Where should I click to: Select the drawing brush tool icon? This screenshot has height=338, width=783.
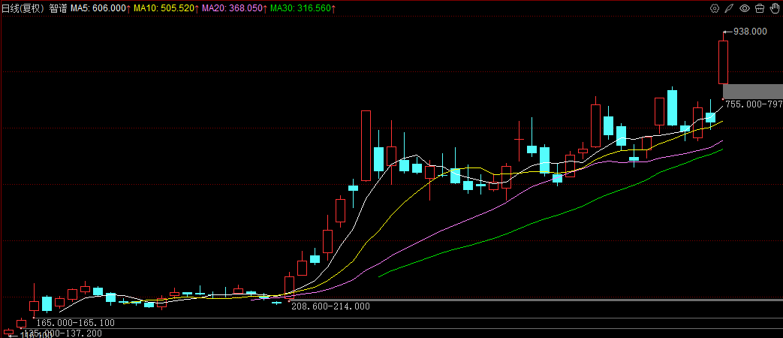click(730, 8)
